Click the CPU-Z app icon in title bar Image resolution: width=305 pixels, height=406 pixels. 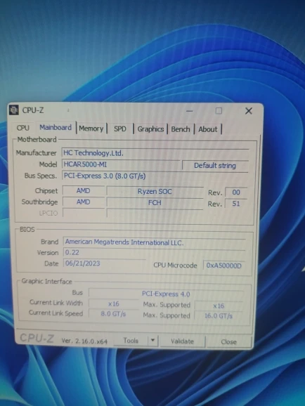pos(14,110)
